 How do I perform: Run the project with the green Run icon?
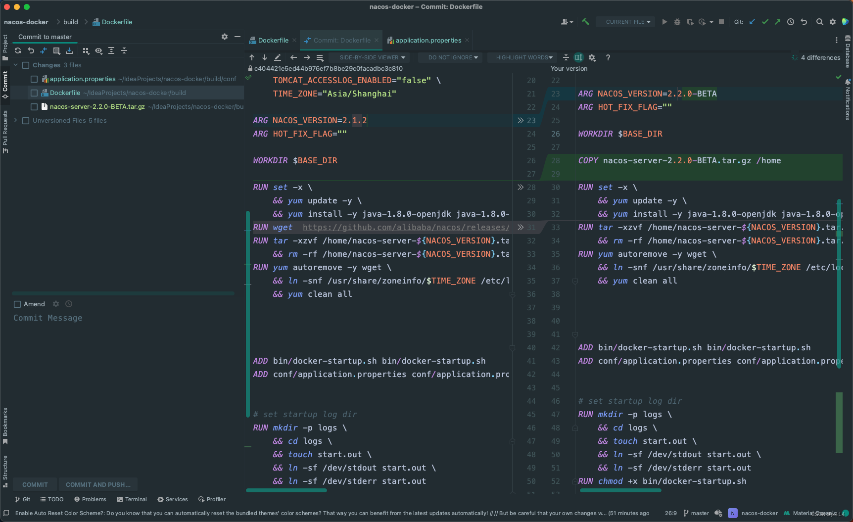tap(664, 22)
